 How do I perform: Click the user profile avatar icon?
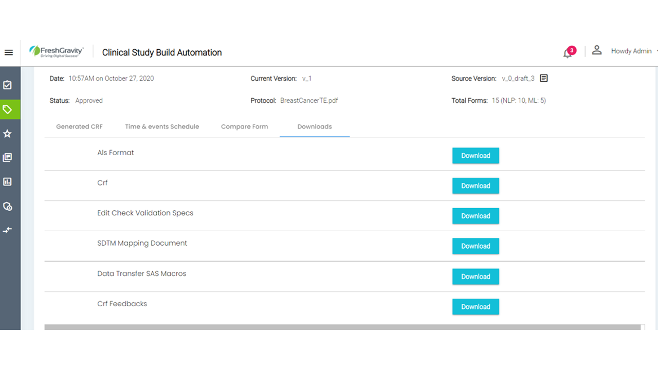tap(596, 50)
